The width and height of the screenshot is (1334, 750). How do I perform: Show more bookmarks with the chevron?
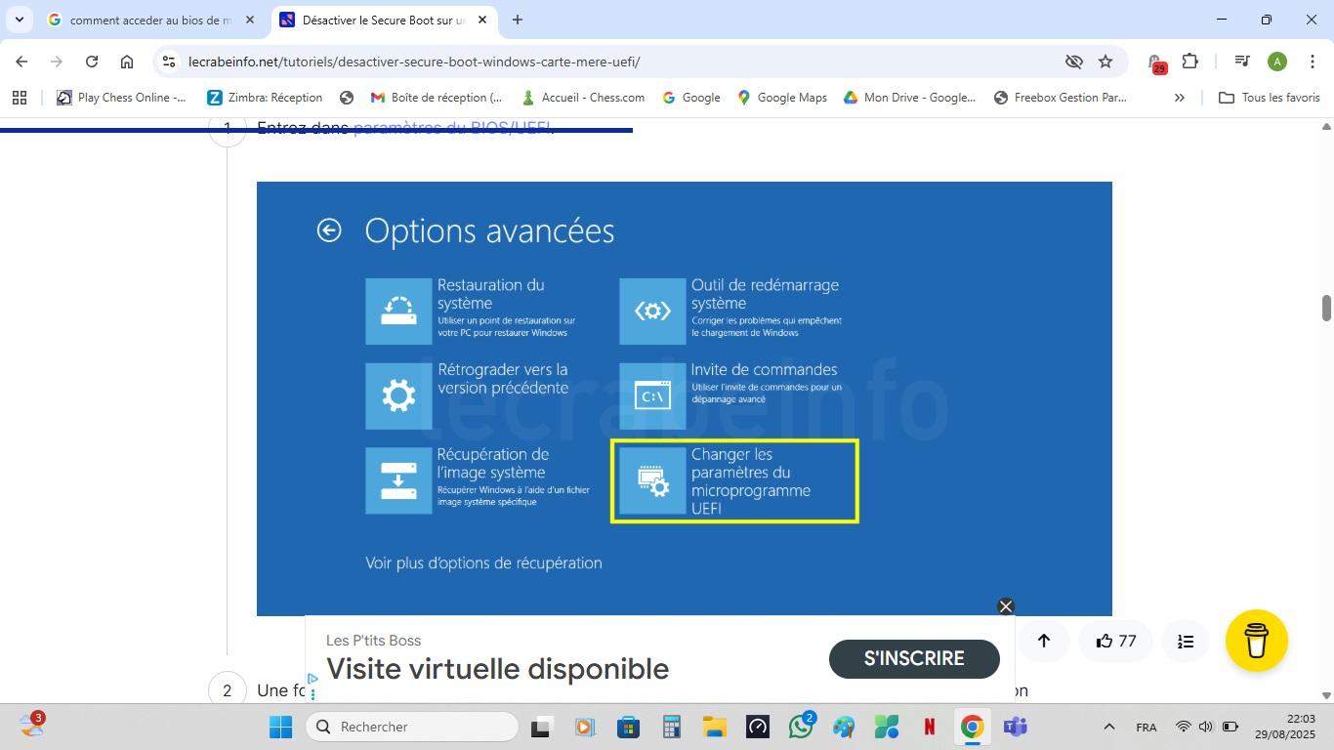click(1179, 98)
